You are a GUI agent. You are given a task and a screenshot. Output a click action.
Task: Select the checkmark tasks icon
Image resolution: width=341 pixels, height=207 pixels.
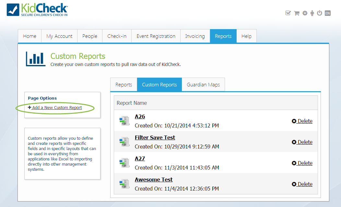[288, 13]
